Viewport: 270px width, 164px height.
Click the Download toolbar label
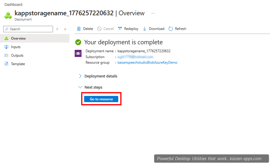click(156, 29)
